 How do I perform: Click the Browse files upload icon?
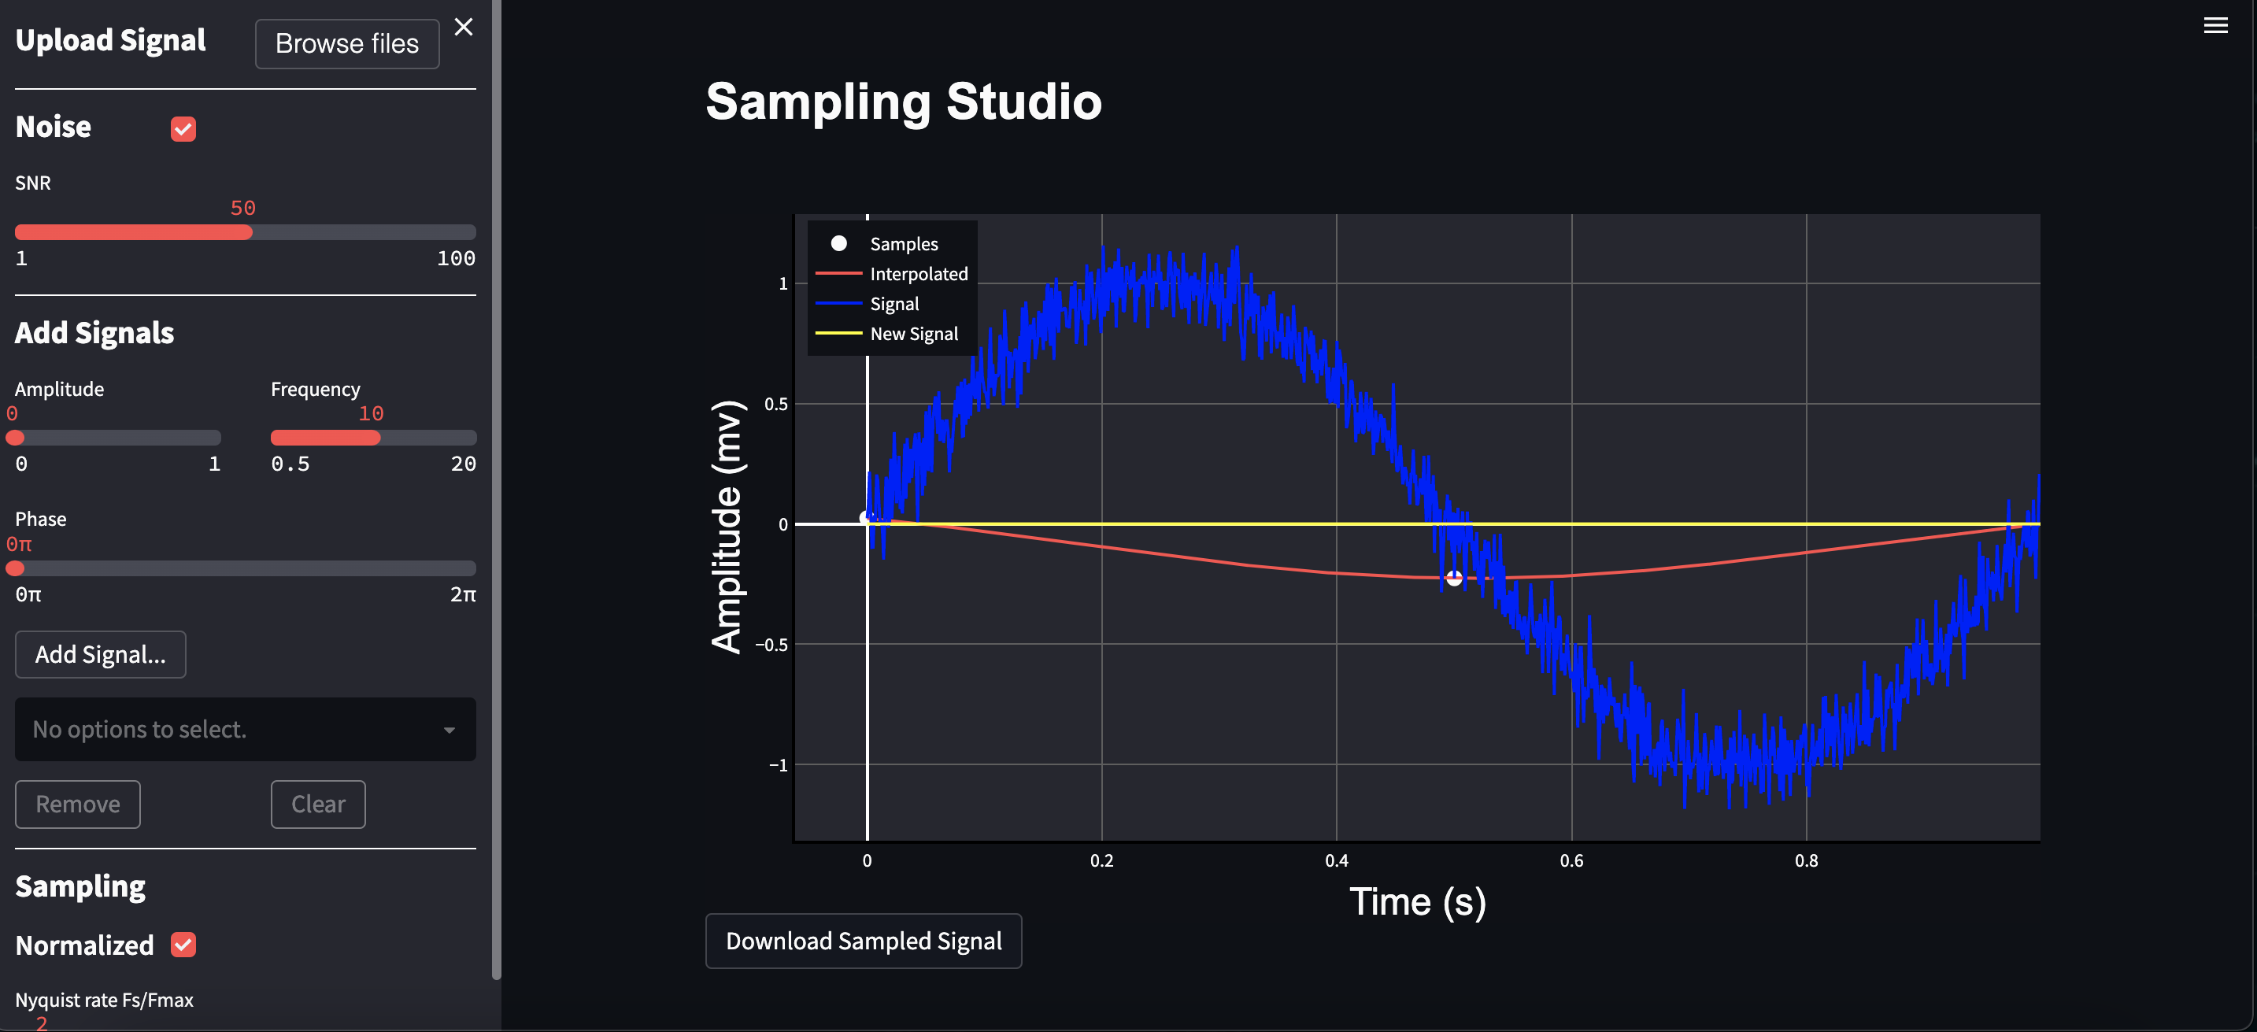click(347, 42)
